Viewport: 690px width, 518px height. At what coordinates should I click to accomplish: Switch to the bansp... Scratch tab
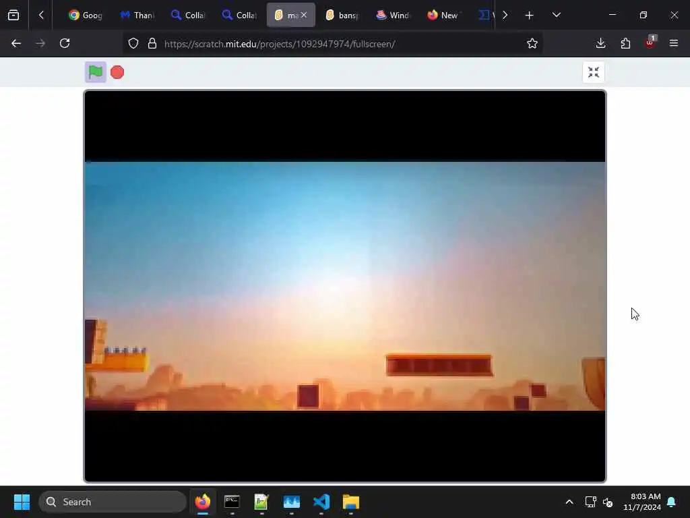point(342,15)
